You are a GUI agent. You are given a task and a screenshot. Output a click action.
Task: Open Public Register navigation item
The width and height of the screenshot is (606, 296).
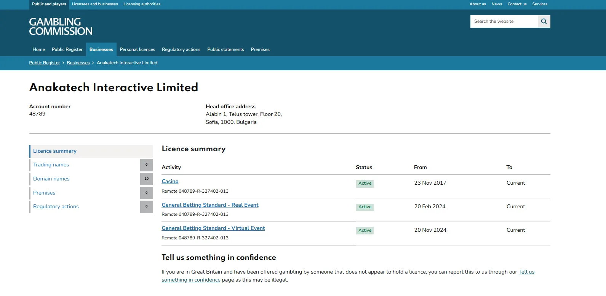[x=67, y=49]
